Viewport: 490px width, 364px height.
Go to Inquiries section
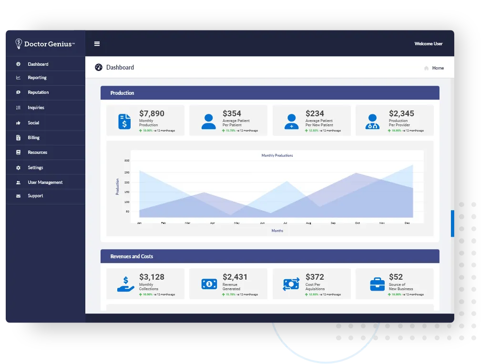pos(36,108)
